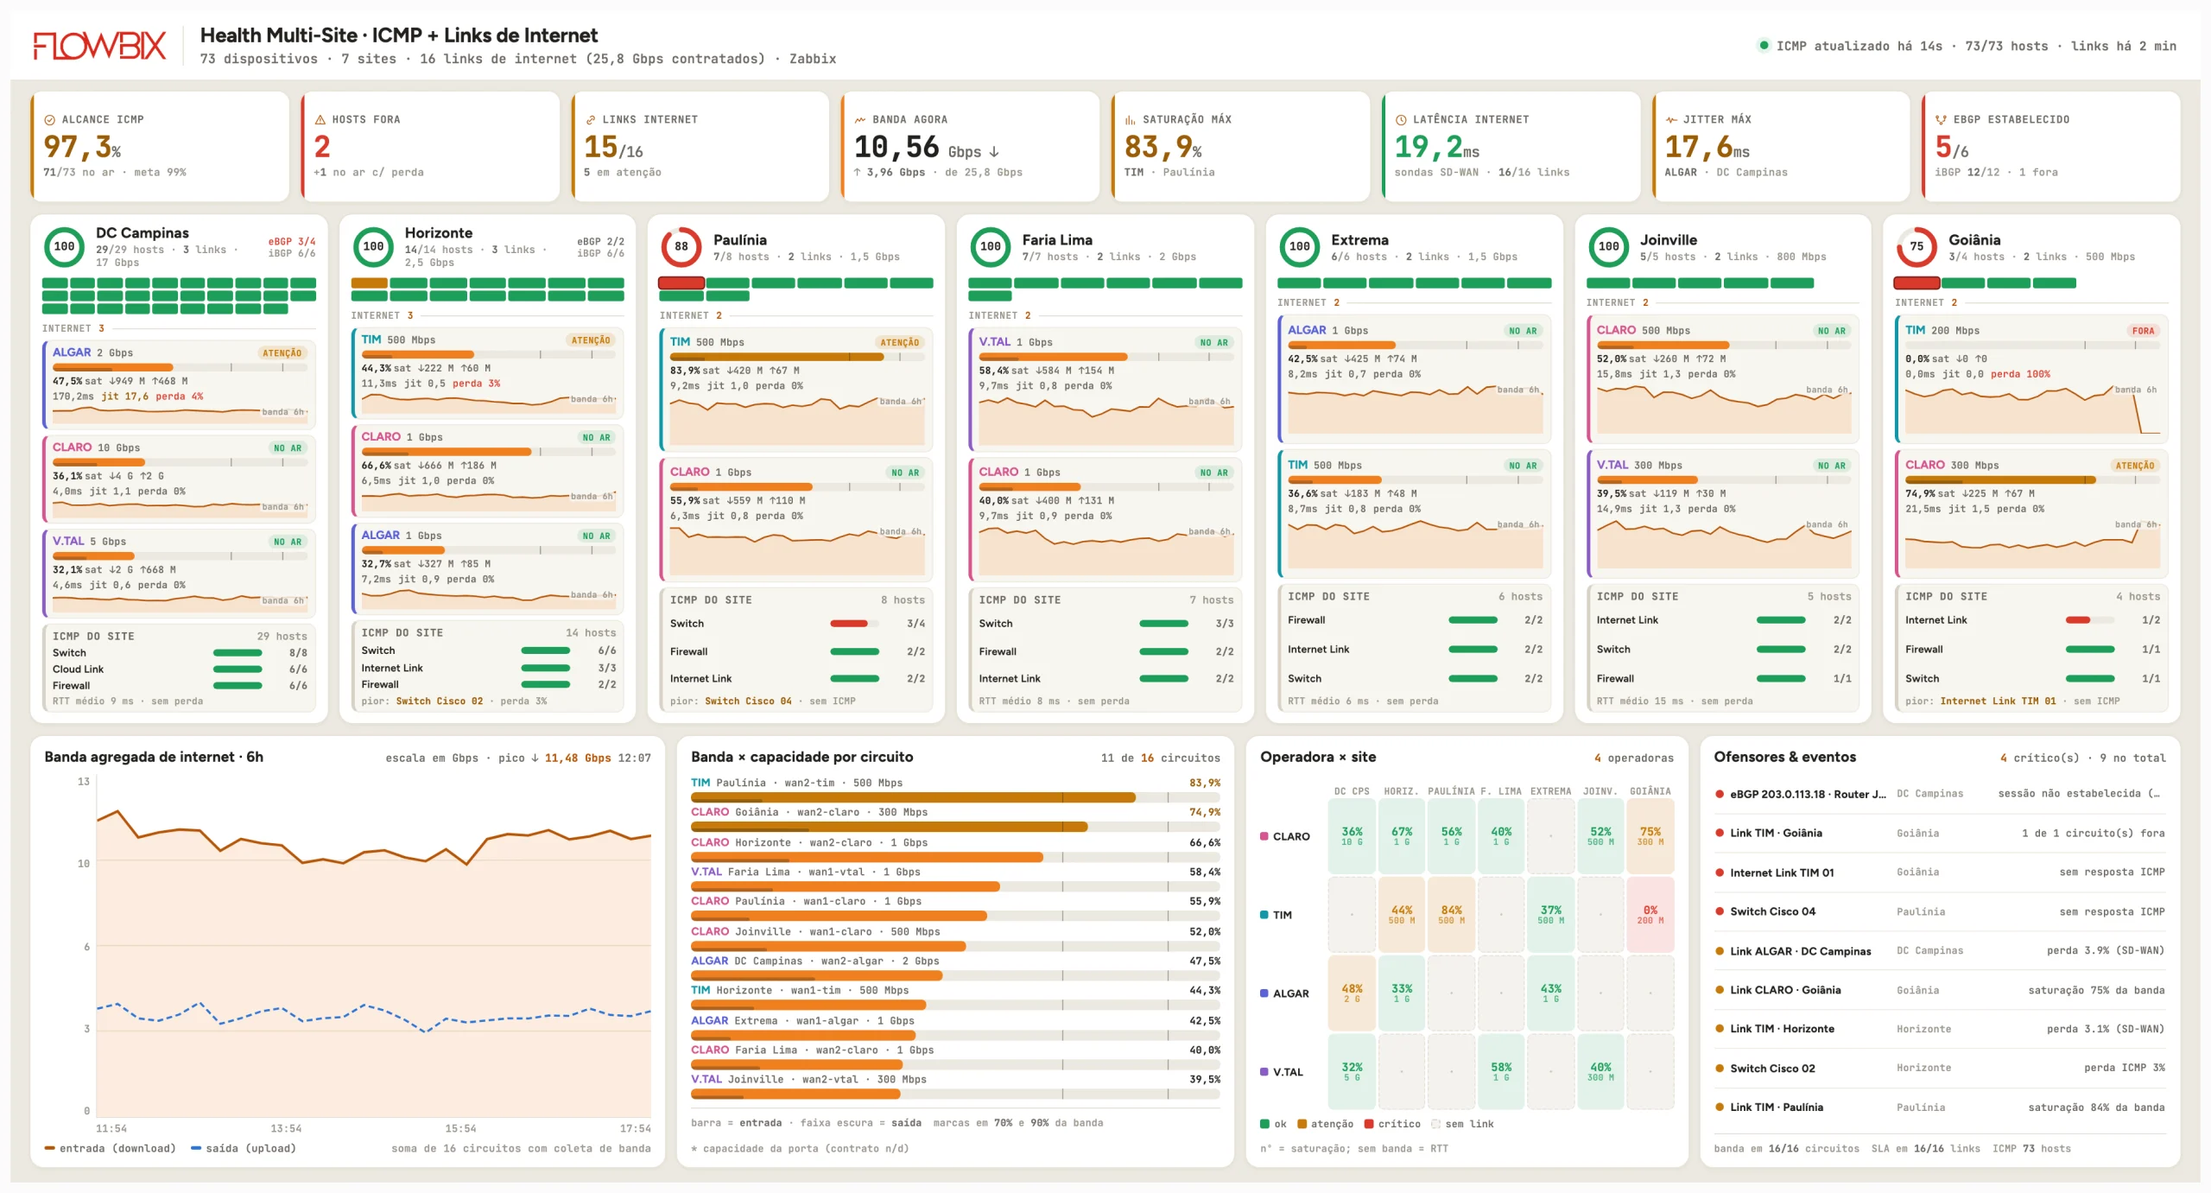Click the Goiânia 75 health score ring
This screenshot has height=1193, width=2211.
tap(1917, 247)
